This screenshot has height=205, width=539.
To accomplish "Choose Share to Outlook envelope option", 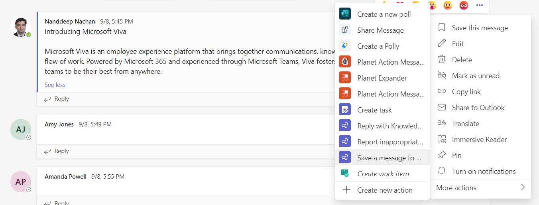I will click(478, 108).
